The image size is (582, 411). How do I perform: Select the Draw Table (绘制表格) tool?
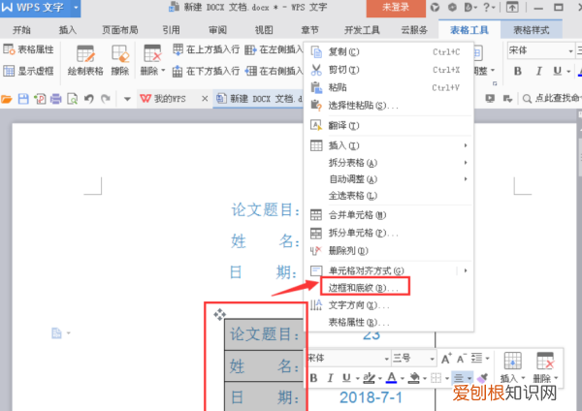tap(85, 60)
